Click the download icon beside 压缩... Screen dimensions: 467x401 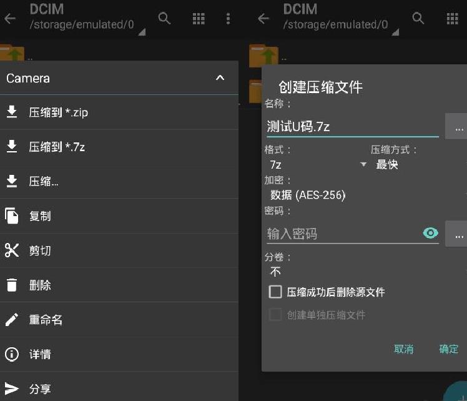(x=12, y=181)
